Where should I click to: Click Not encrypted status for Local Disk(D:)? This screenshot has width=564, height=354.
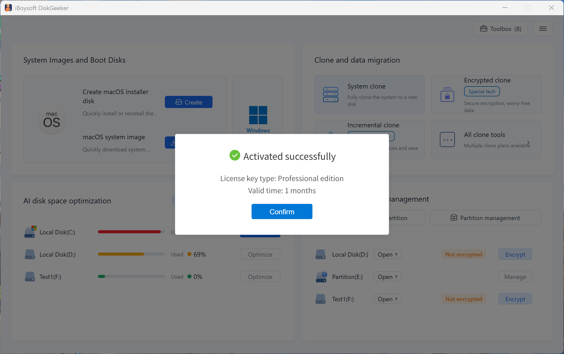tap(464, 254)
